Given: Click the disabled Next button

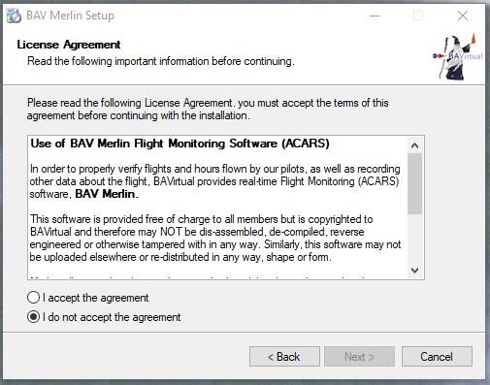Looking at the screenshot, I should (x=359, y=357).
